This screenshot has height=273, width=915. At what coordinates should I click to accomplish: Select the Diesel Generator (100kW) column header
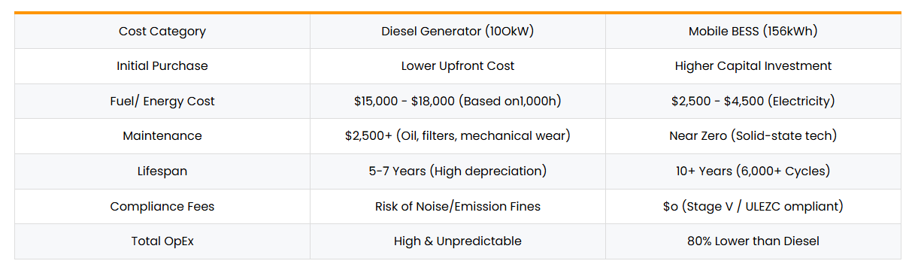point(458,31)
